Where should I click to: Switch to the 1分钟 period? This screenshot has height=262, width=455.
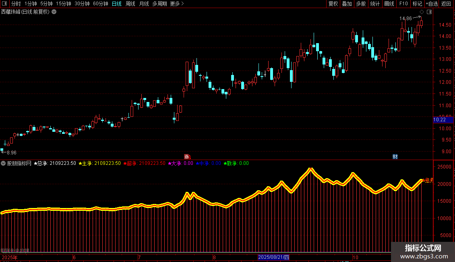[x=31, y=4]
